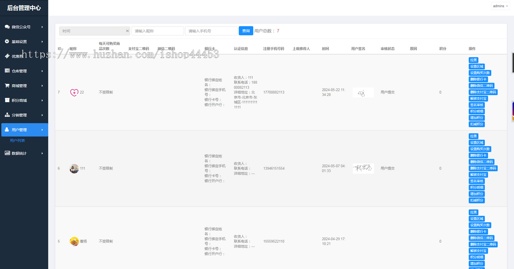Click phone number 15559522110
This screenshot has height=269, width=514.
pyautogui.click(x=274, y=241)
